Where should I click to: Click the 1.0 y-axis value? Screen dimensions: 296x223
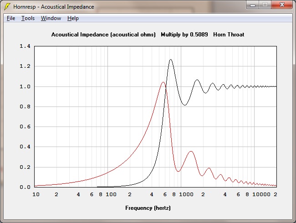[25, 86]
